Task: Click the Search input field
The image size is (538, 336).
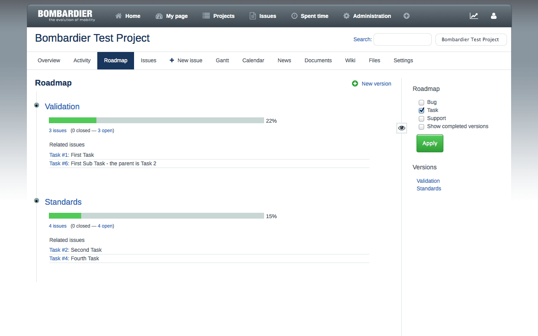Action: (403, 39)
